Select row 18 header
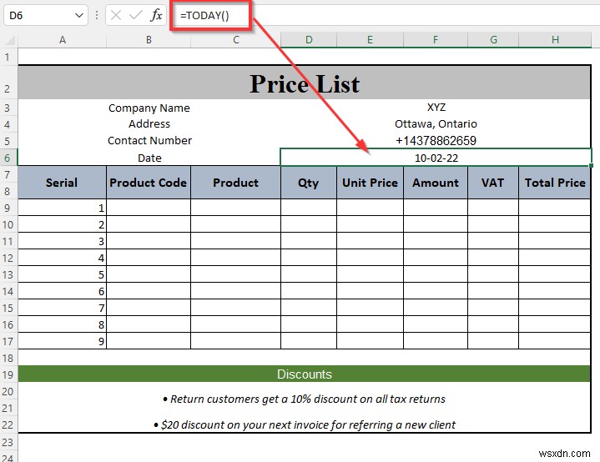Screen dimensions: 600x462 (8, 358)
